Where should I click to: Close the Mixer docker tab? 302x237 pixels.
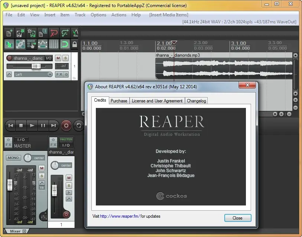tap(24, 231)
